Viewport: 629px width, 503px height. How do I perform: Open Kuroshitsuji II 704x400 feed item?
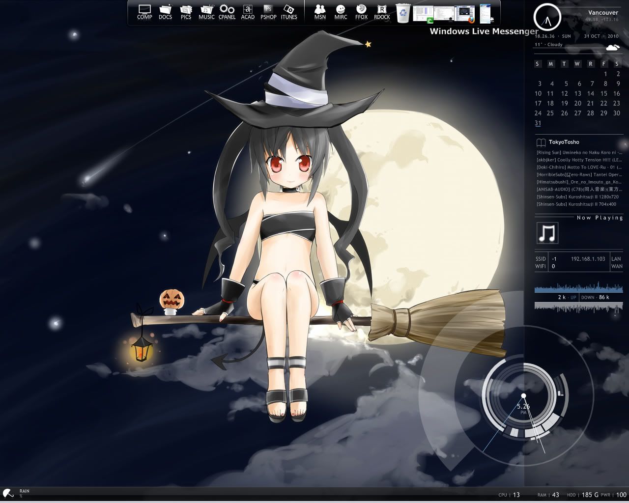[x=576, y=204]
